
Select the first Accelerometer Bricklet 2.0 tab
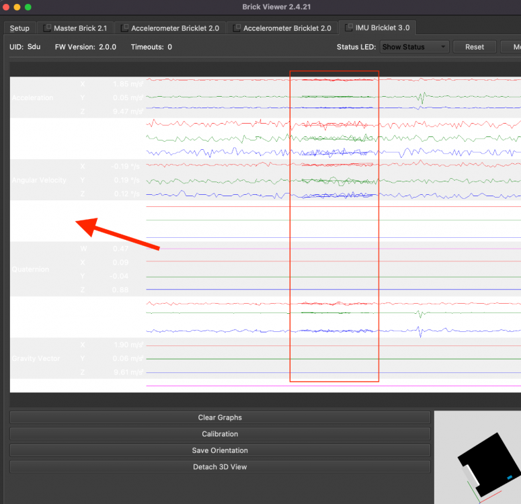tap(175, 28)
